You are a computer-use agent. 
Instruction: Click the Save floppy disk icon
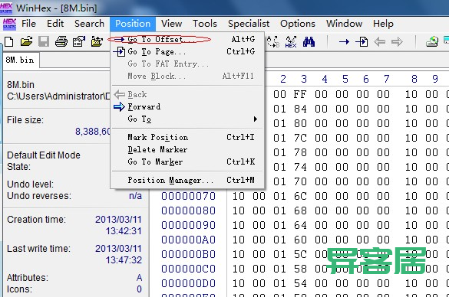[44, 41]
